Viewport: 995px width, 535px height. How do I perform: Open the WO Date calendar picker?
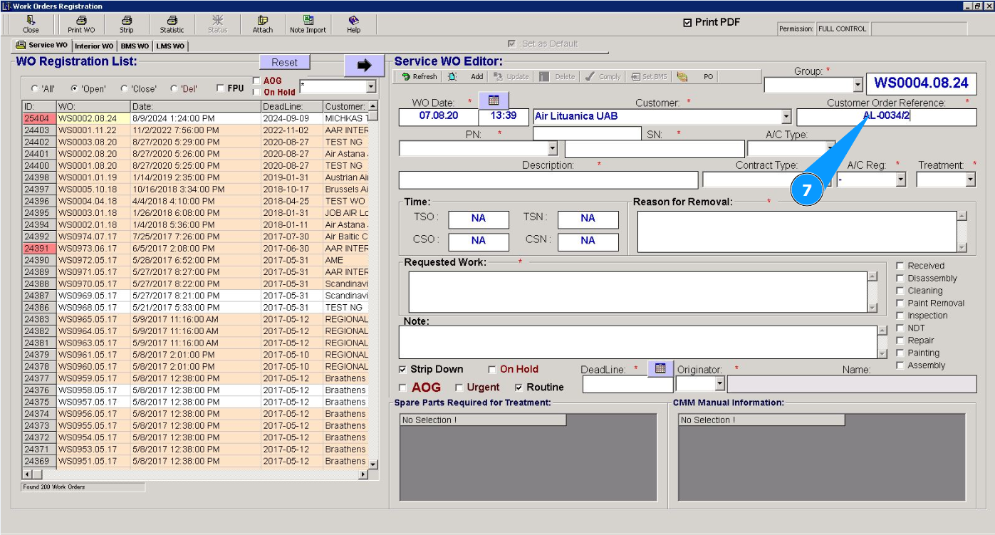coord(494,100)
